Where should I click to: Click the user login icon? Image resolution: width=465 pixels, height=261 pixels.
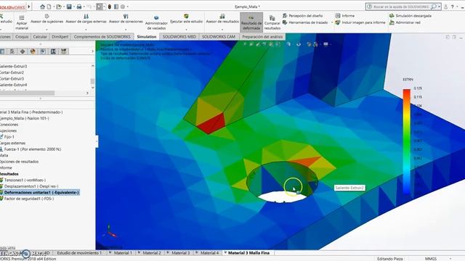pyautogui.click(x=445, y=7)
